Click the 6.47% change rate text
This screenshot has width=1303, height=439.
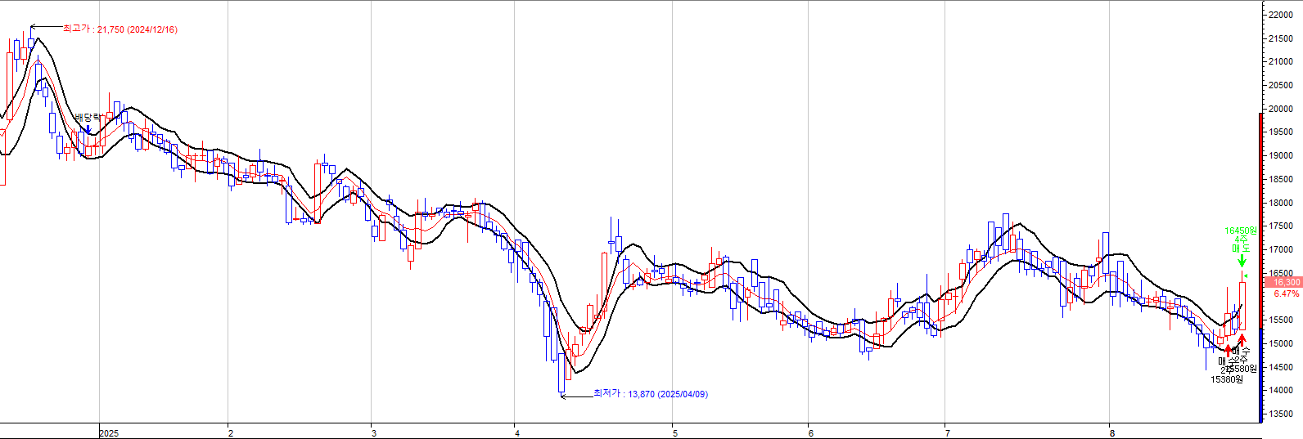1286,293
